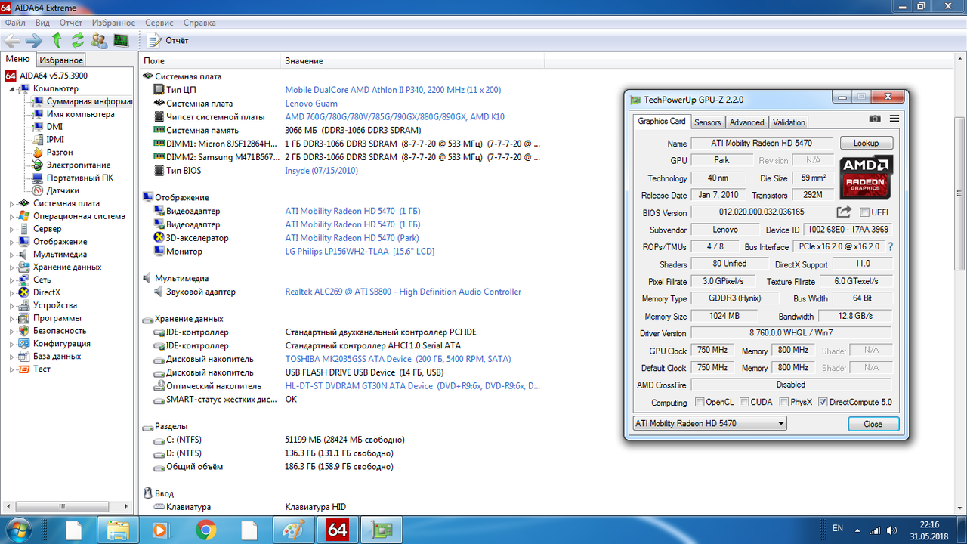The height and width of the screenshot is (544, 967).
Task: Open the Сервис menu
Action: 159,23
